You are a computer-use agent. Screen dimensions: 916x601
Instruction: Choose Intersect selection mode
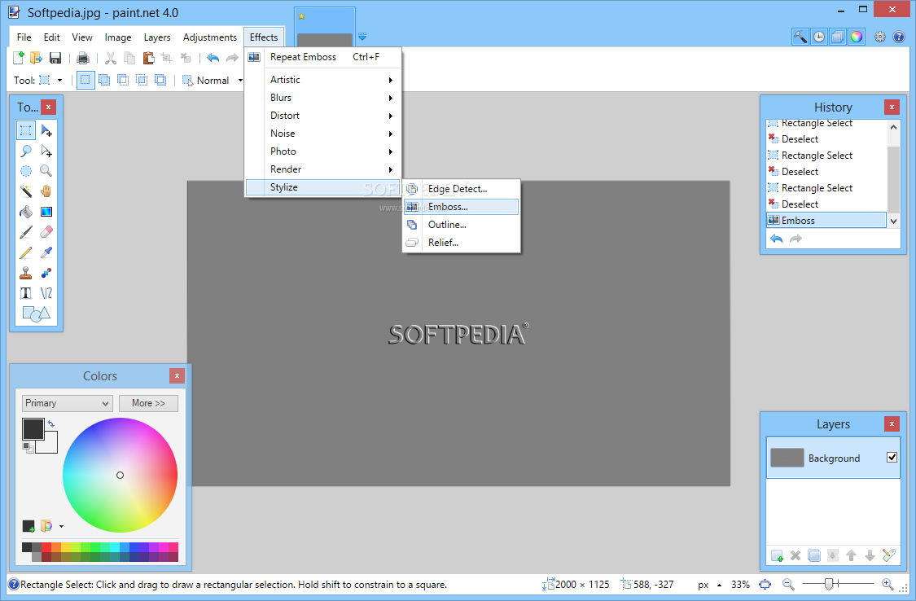tap(142, 80)
